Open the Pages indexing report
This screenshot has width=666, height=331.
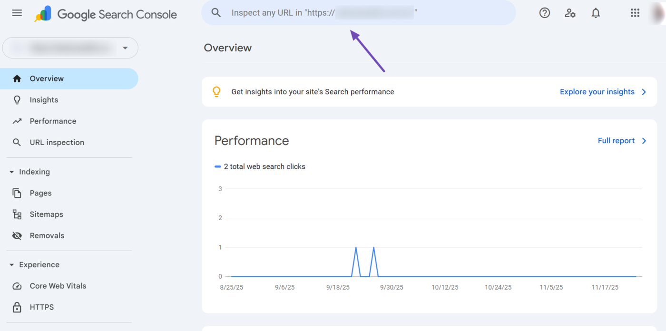point(40,193)
